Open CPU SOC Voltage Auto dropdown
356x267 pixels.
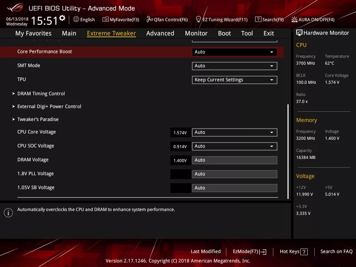[235, 146]
